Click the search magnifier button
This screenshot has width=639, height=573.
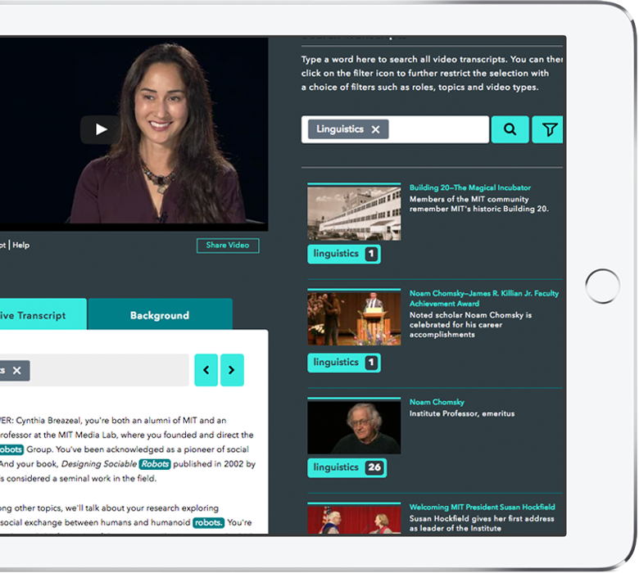coord(510,129)
